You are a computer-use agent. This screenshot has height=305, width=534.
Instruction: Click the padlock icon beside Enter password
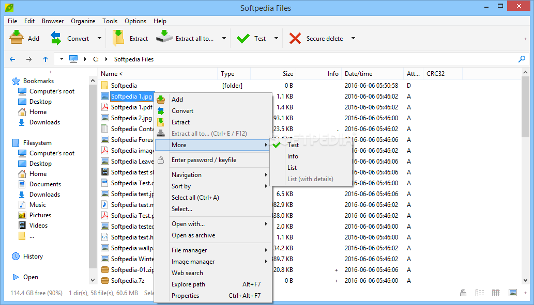tap(161, 160)
